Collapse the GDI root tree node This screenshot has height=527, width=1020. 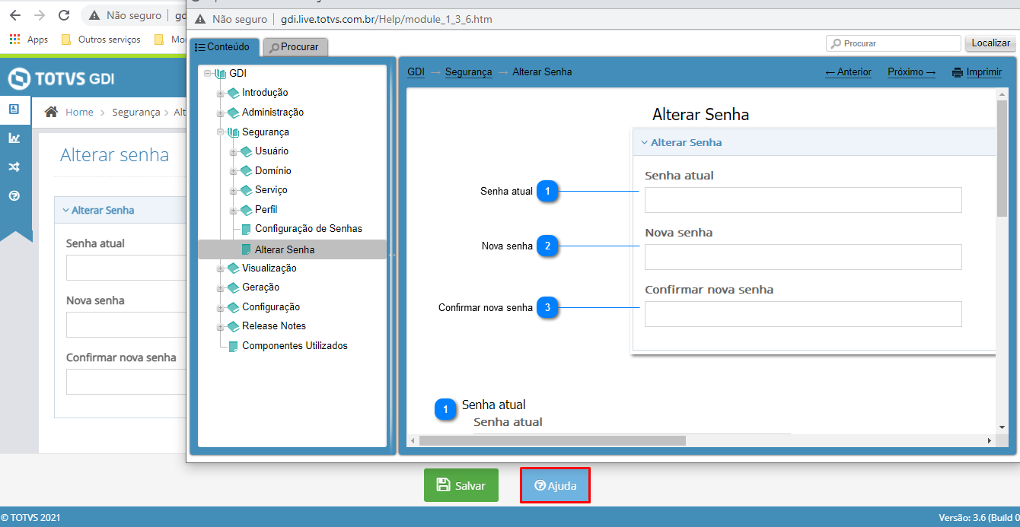[207, 74]
